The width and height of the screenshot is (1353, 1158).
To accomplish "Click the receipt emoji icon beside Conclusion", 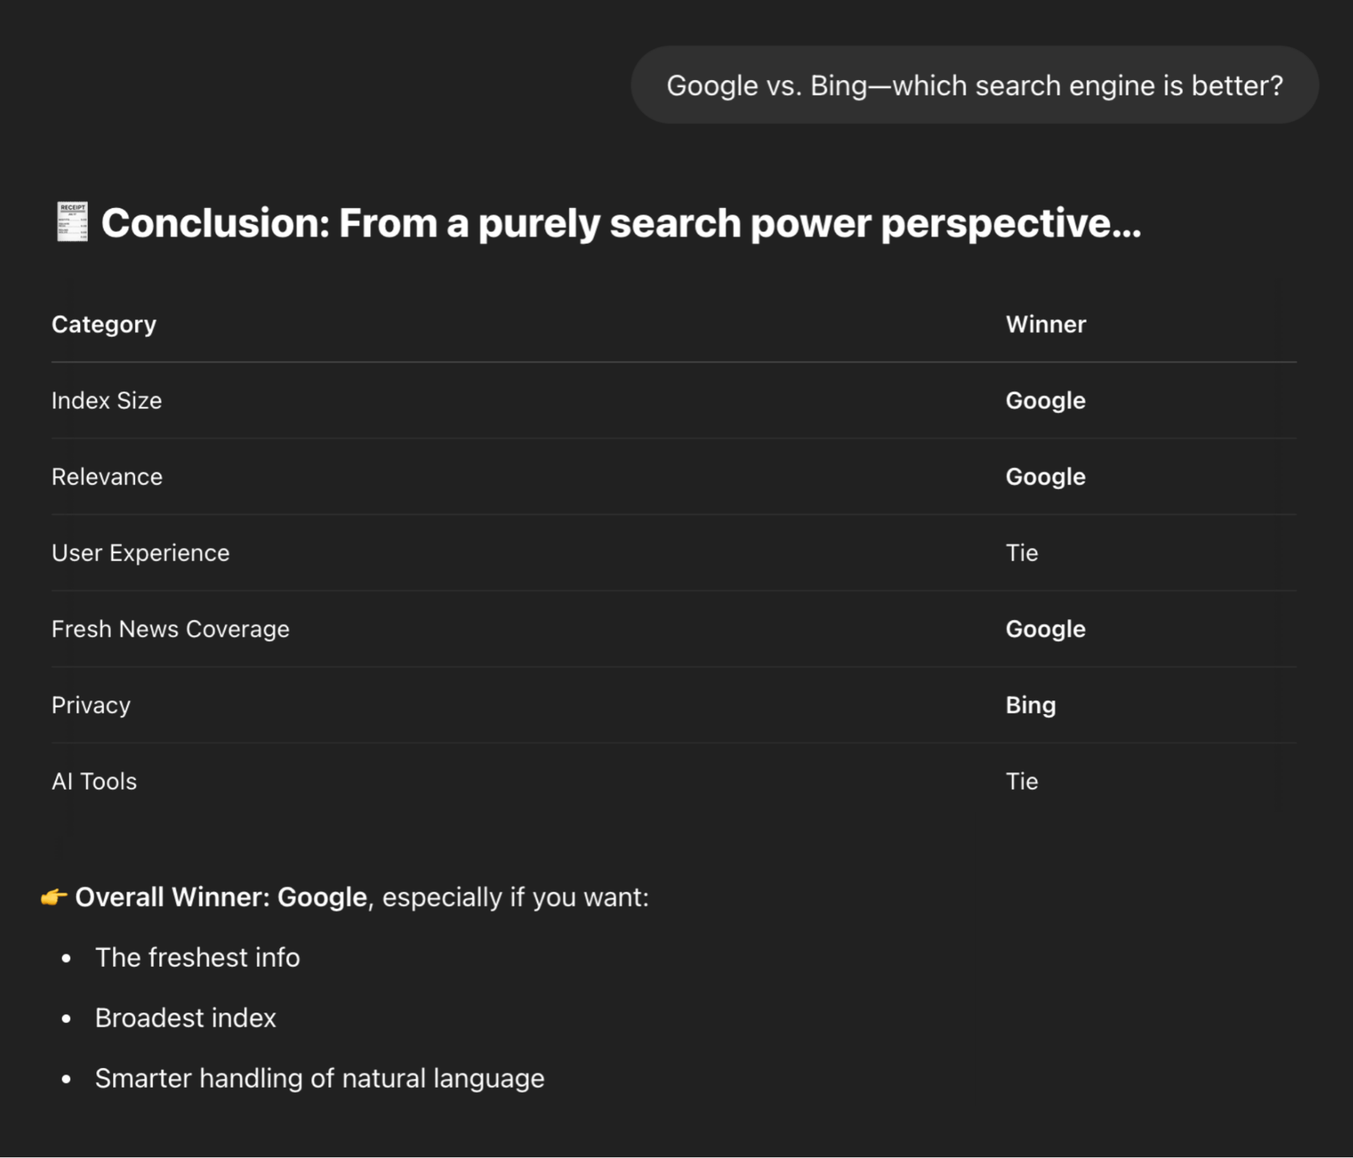I will pos(72,222).
